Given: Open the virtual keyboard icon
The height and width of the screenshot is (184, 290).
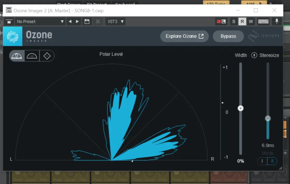Looking at the screenshot, I should [x=263, y=22].
